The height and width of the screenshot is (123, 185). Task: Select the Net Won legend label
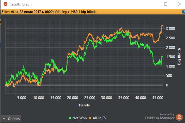[80, 118]
